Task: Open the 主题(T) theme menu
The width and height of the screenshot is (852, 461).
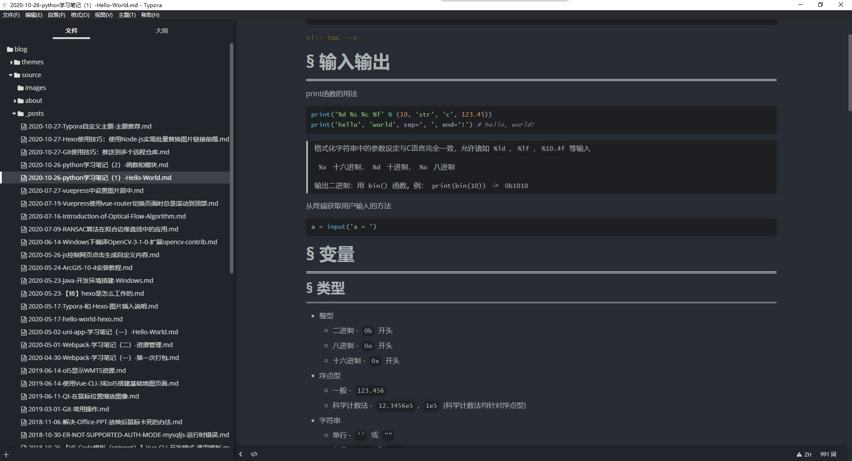Action: [127, 15]
